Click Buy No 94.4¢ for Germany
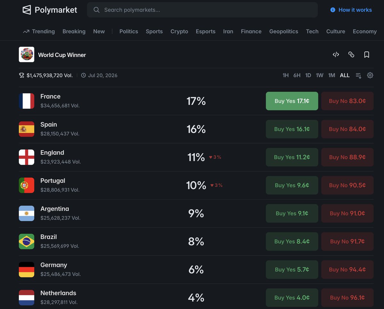 pyautogui.click(x=347, y=270)
